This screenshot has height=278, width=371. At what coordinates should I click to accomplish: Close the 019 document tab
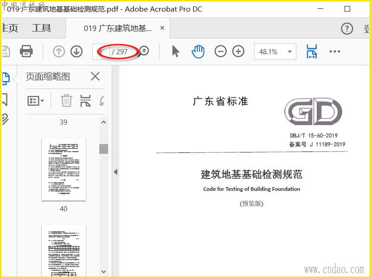pyautogui.click(x=162, y=28)
